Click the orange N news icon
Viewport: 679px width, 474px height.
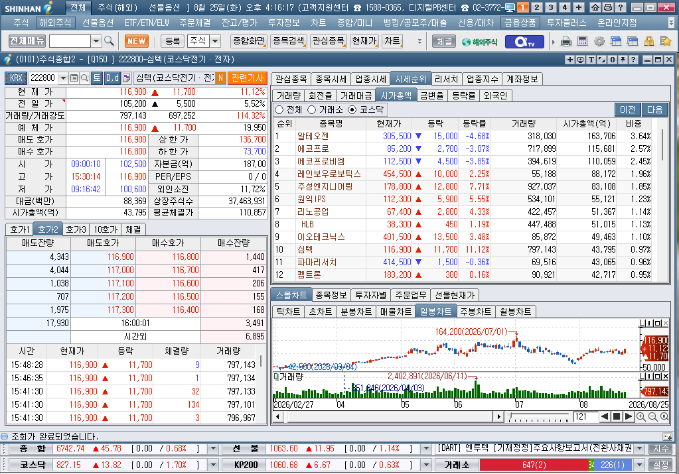[220, 78]
